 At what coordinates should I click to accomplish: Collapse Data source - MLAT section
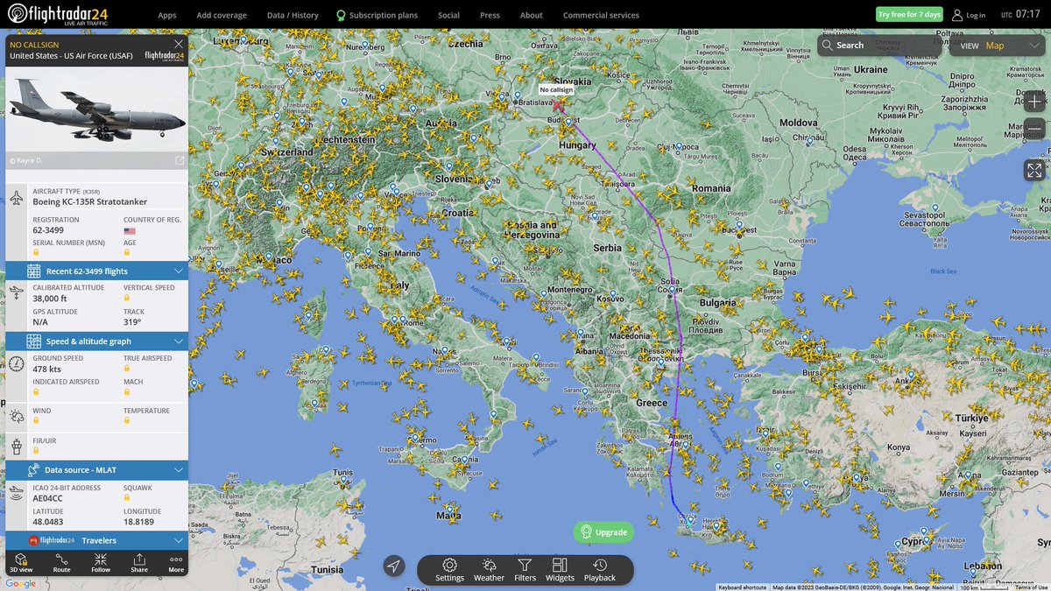pos(97,470)
